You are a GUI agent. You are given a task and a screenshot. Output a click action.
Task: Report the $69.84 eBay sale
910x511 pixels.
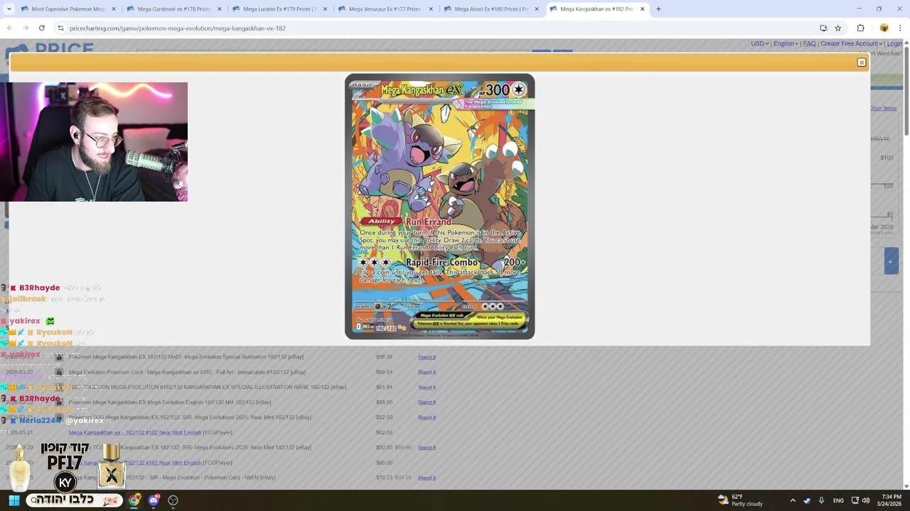tap(427, 372)
